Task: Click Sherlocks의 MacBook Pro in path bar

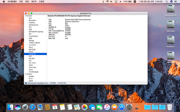Action: coord(38,83)
